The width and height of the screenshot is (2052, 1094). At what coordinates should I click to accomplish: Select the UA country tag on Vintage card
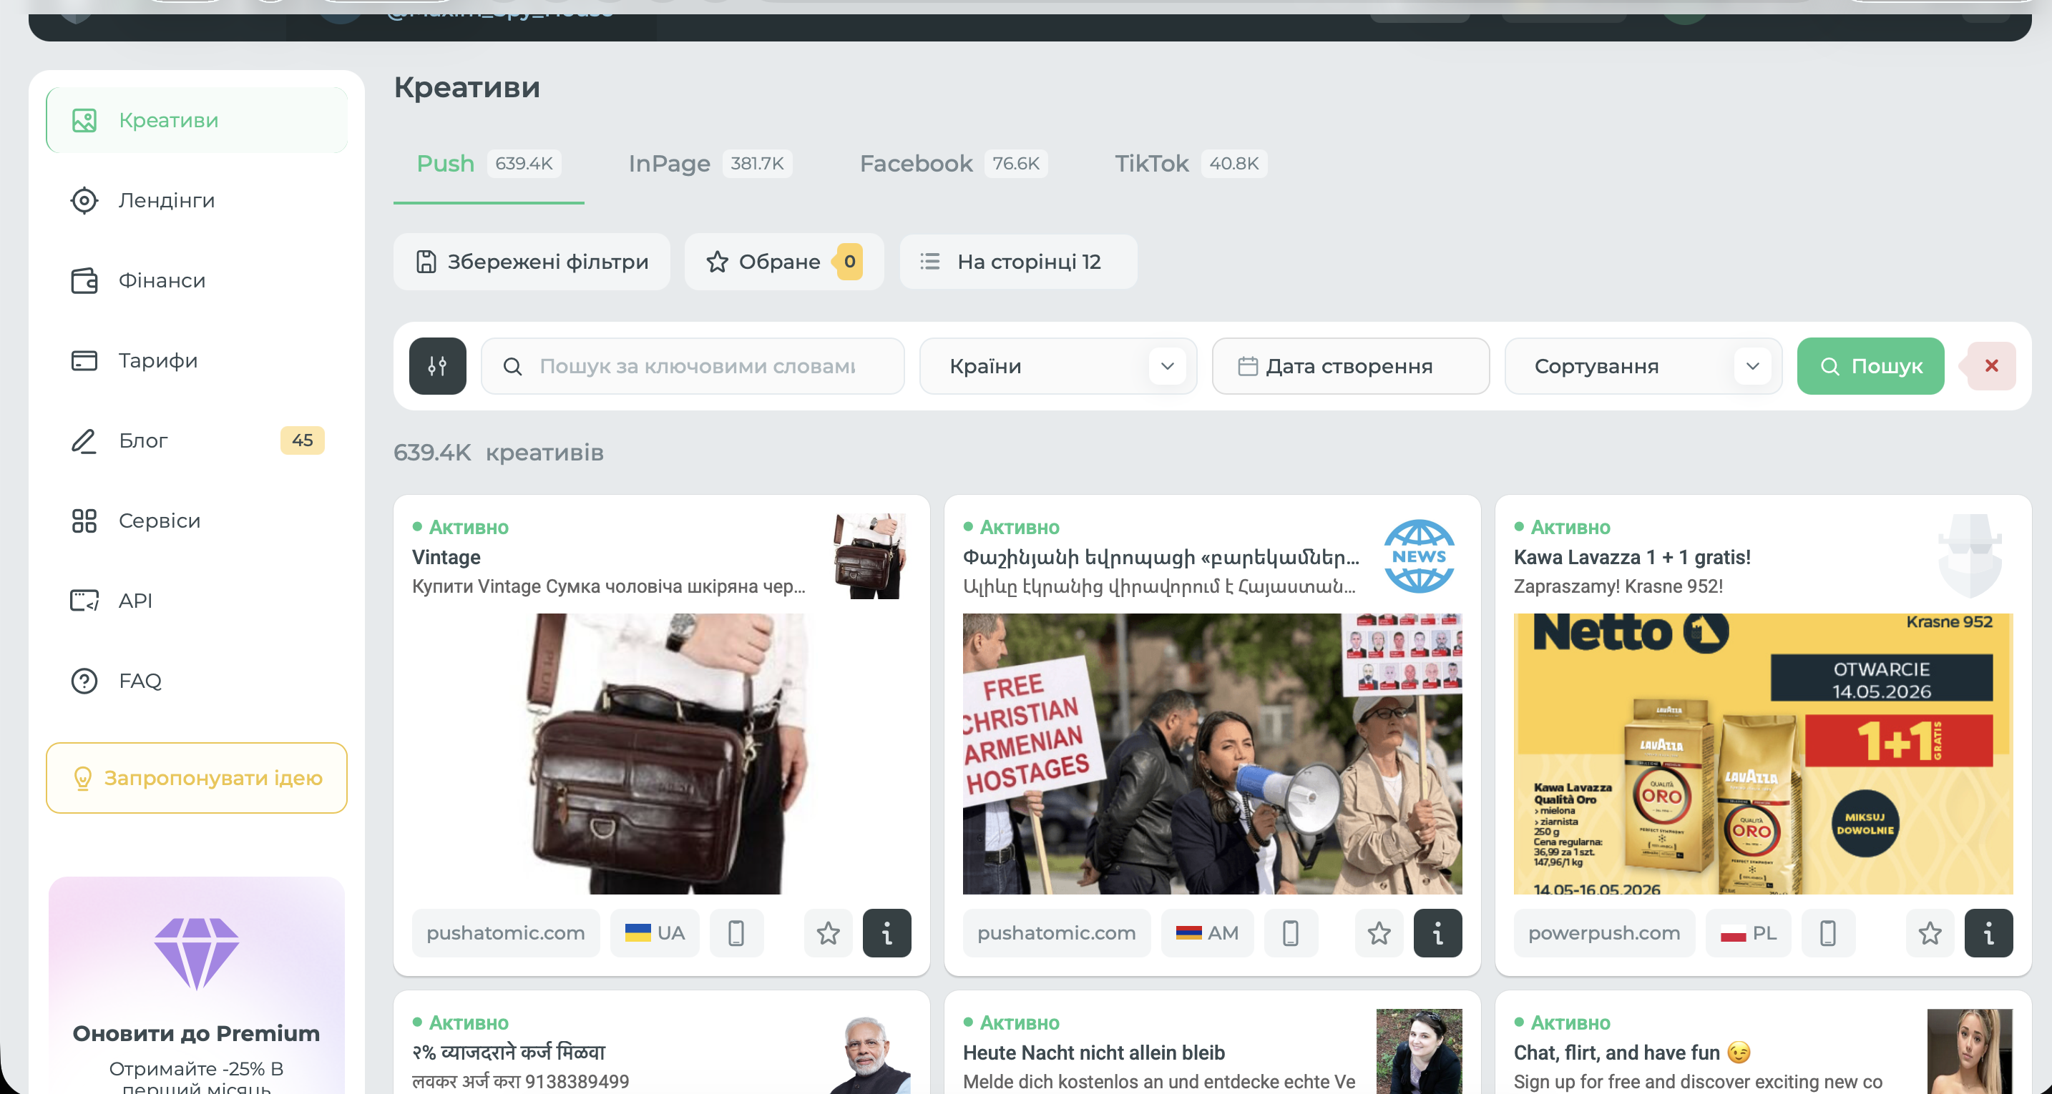(655, 933)
